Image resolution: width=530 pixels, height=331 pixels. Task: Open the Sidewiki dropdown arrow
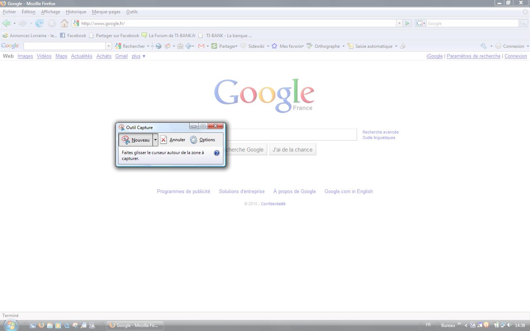tap(268, 46)
